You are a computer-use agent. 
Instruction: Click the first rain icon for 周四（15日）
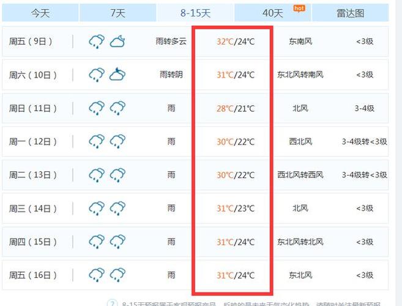(97, 242)
